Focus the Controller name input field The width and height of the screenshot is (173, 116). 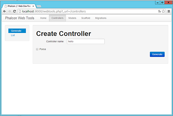86,41
